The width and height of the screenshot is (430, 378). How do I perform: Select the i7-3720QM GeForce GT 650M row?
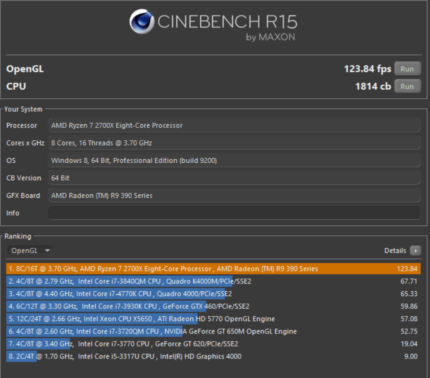[x=213, y=331]
